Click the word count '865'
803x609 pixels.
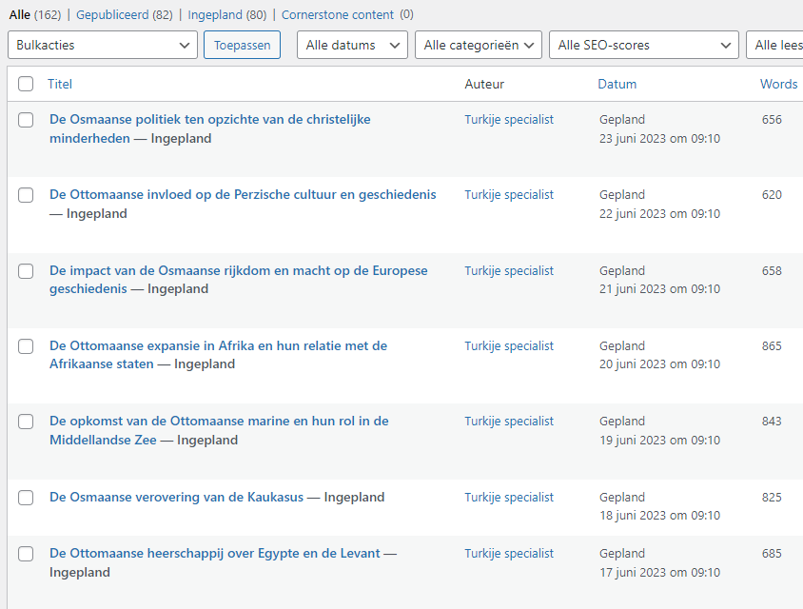tap(772, 345)
